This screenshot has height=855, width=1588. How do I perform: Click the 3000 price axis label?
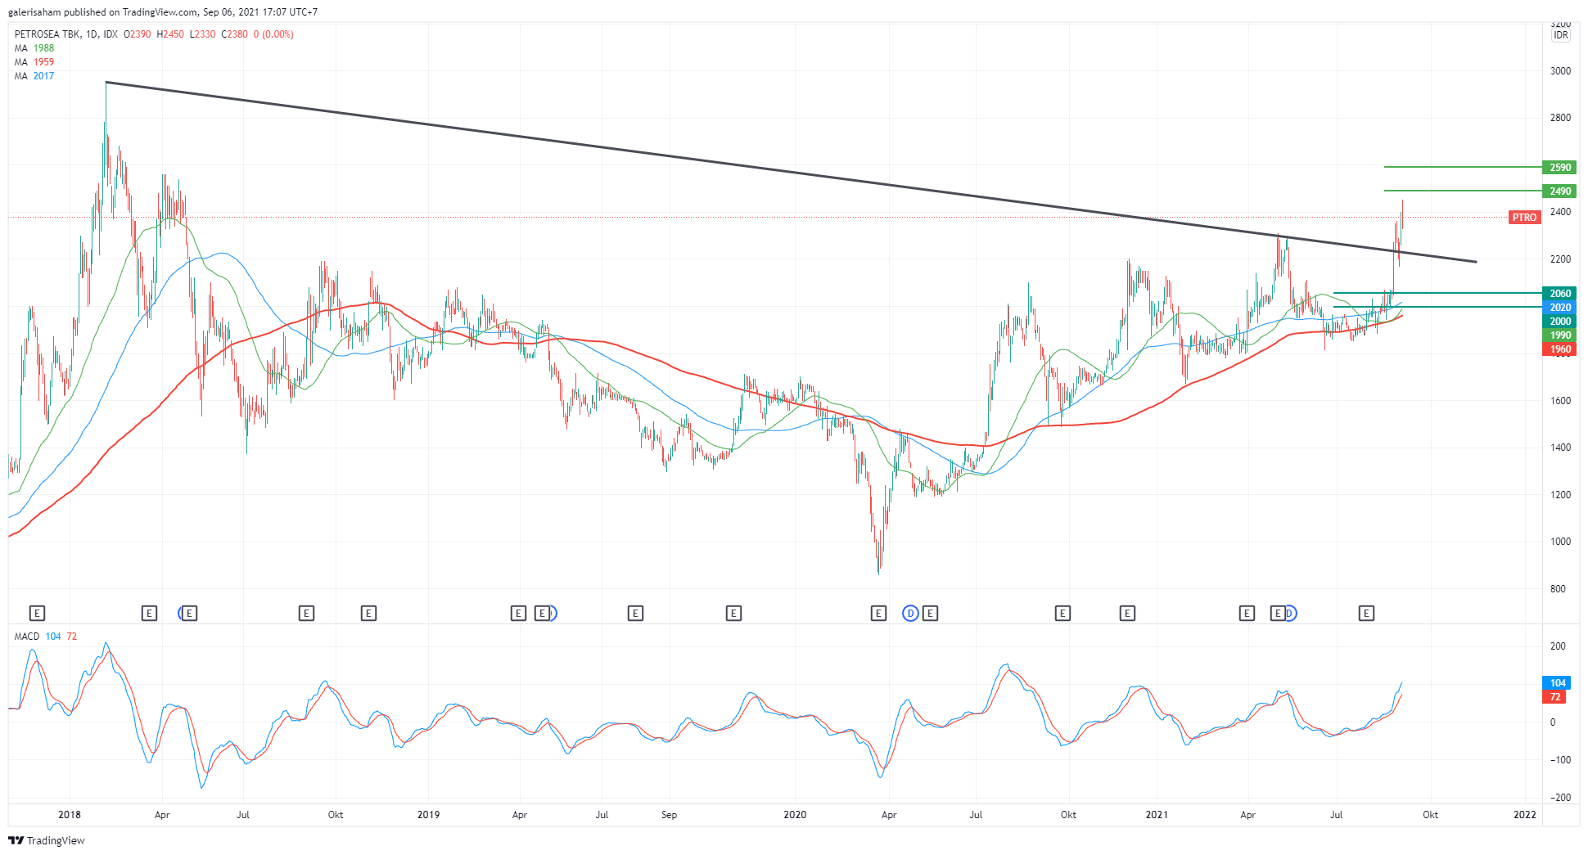tap(1560, 71)
